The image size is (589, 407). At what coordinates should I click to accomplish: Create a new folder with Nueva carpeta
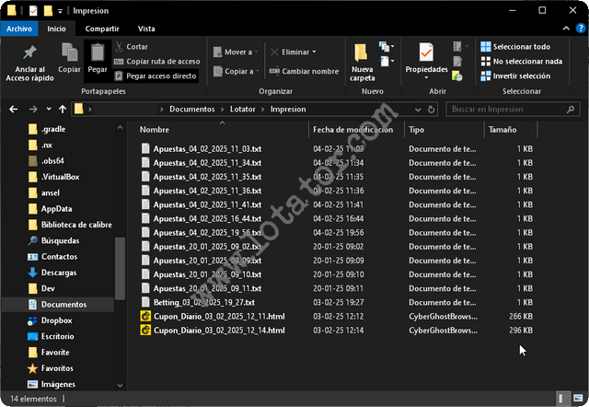(x=363, y=54)
